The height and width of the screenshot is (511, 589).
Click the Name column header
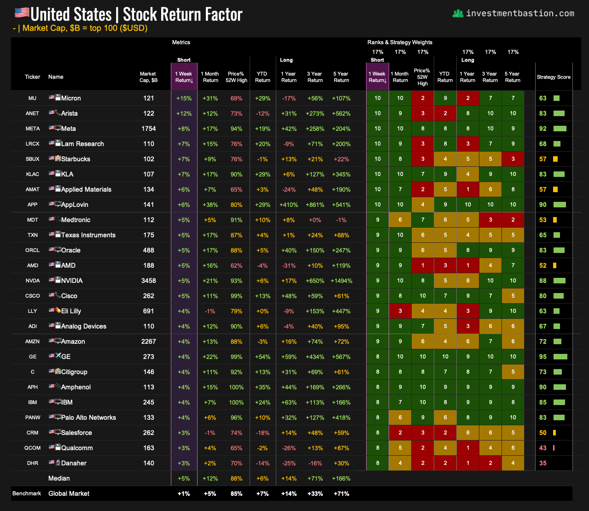(x=56, y=77)
